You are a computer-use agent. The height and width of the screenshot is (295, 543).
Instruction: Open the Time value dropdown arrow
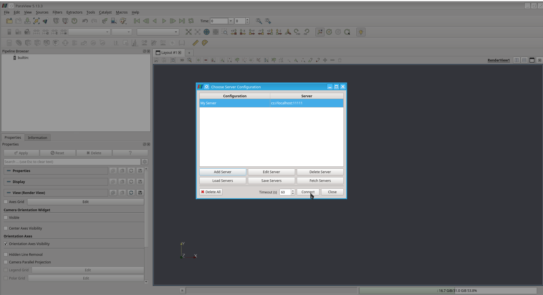pyautogui.click(x=231, y=21)
